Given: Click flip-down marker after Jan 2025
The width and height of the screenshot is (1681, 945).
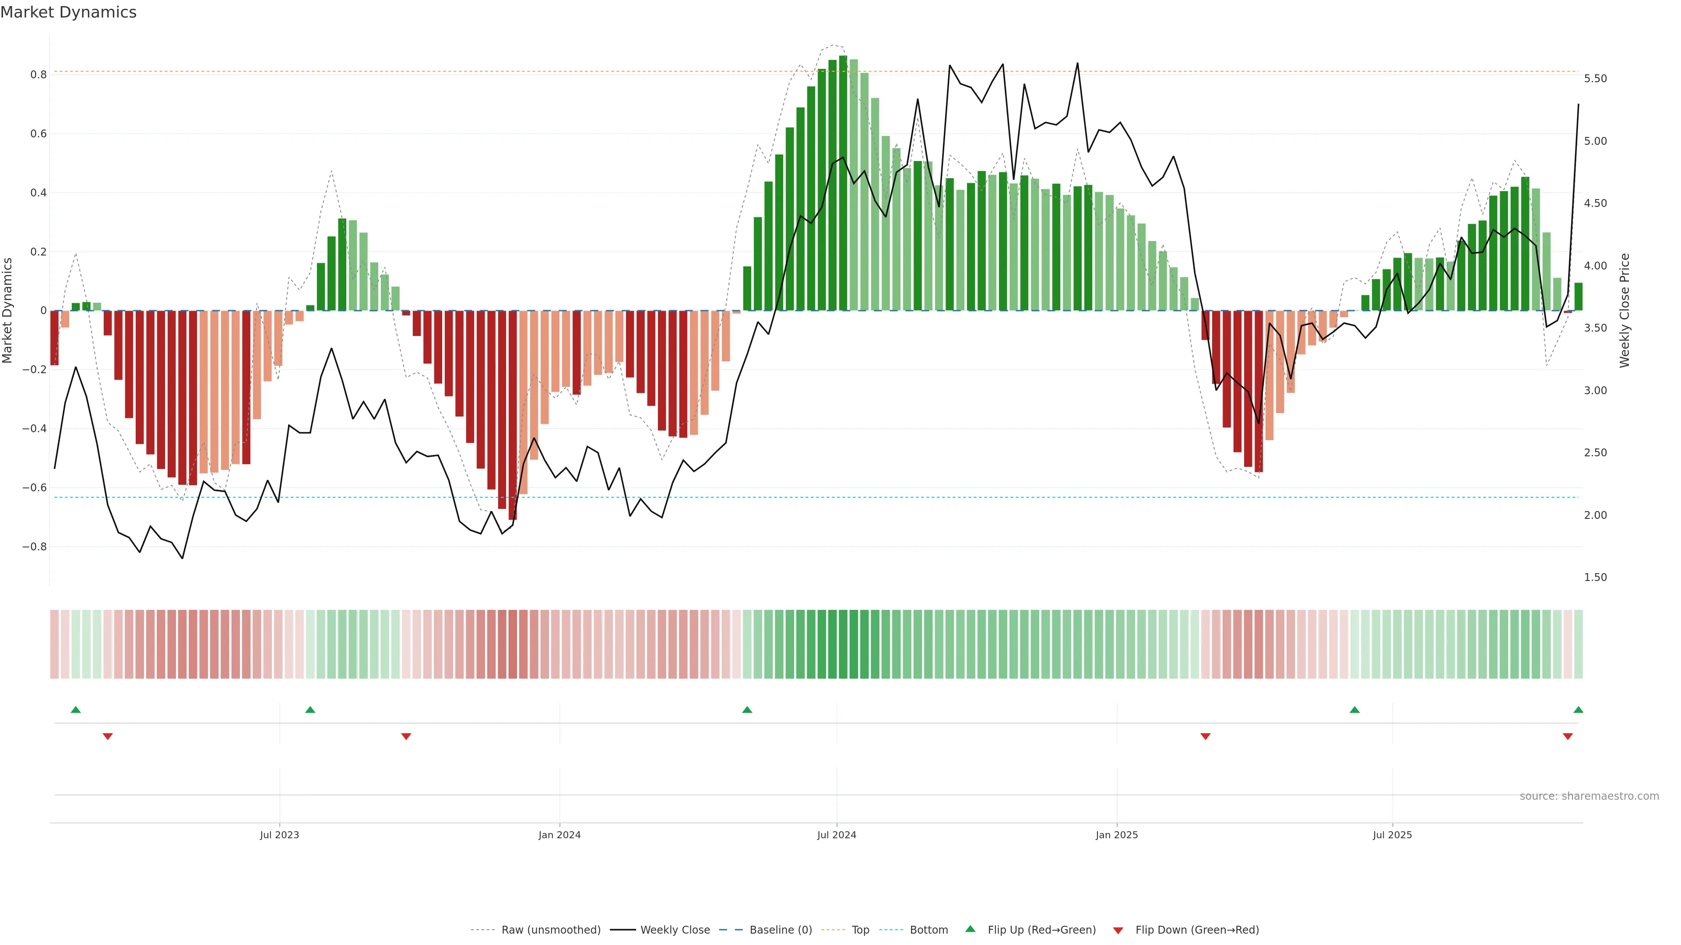Looking at the screenshot, I should click(1205, 736).
